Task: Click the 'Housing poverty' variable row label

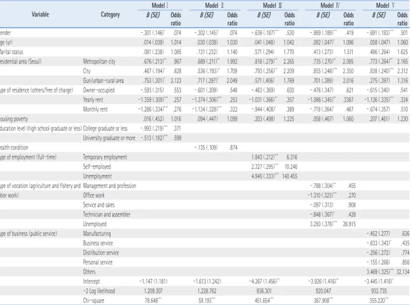Action: pyautogui.click(x=13, y=119)
